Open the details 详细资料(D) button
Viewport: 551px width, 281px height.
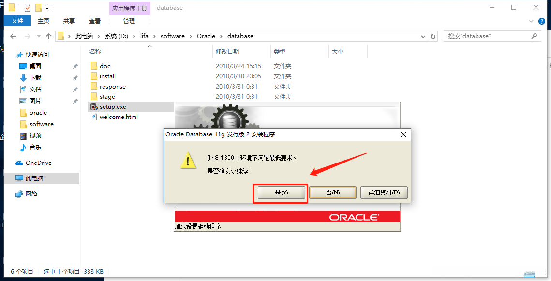384,192
